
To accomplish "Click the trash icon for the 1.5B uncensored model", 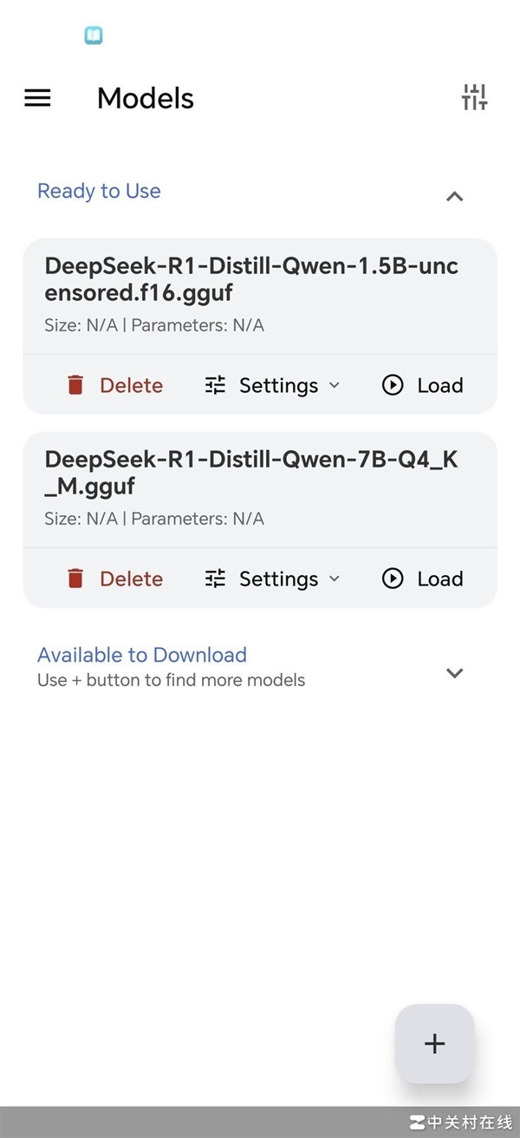I will [75, 385].
